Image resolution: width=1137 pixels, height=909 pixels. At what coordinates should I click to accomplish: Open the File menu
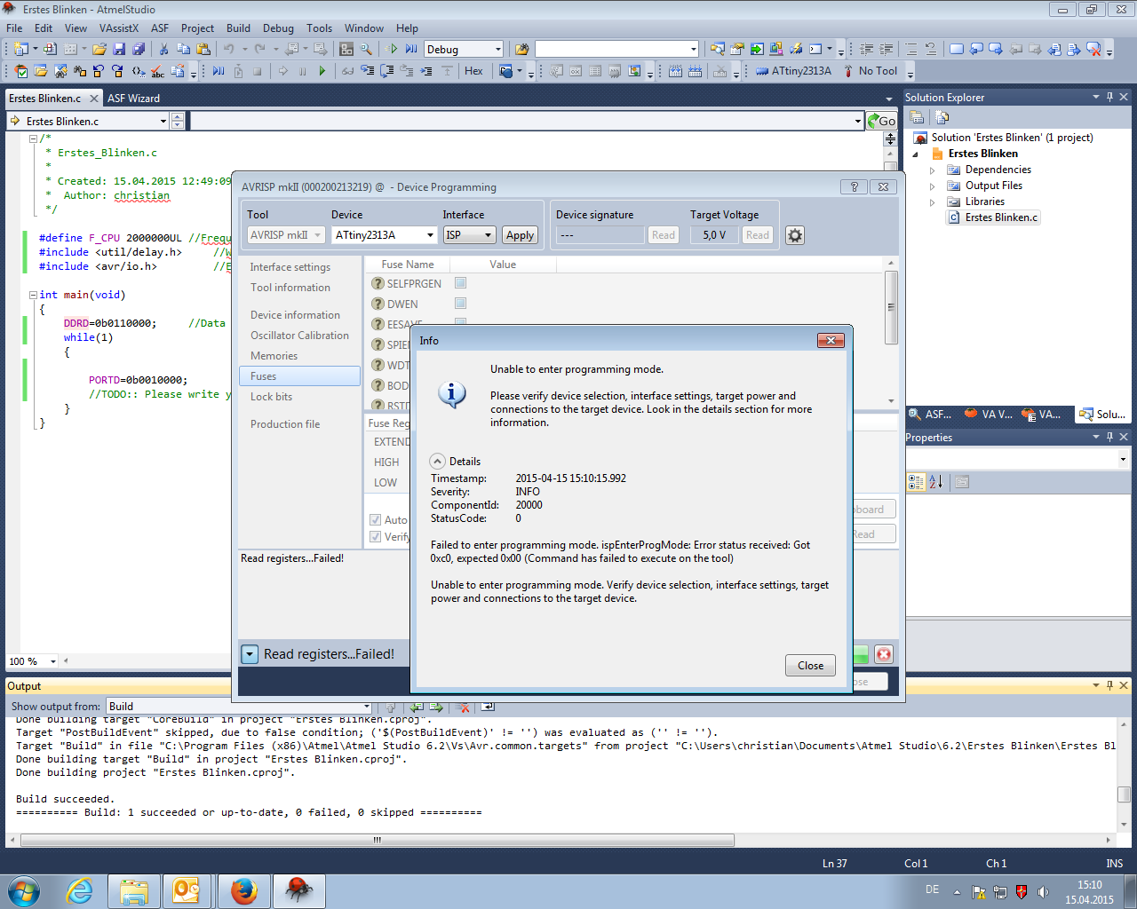[14, 28]
